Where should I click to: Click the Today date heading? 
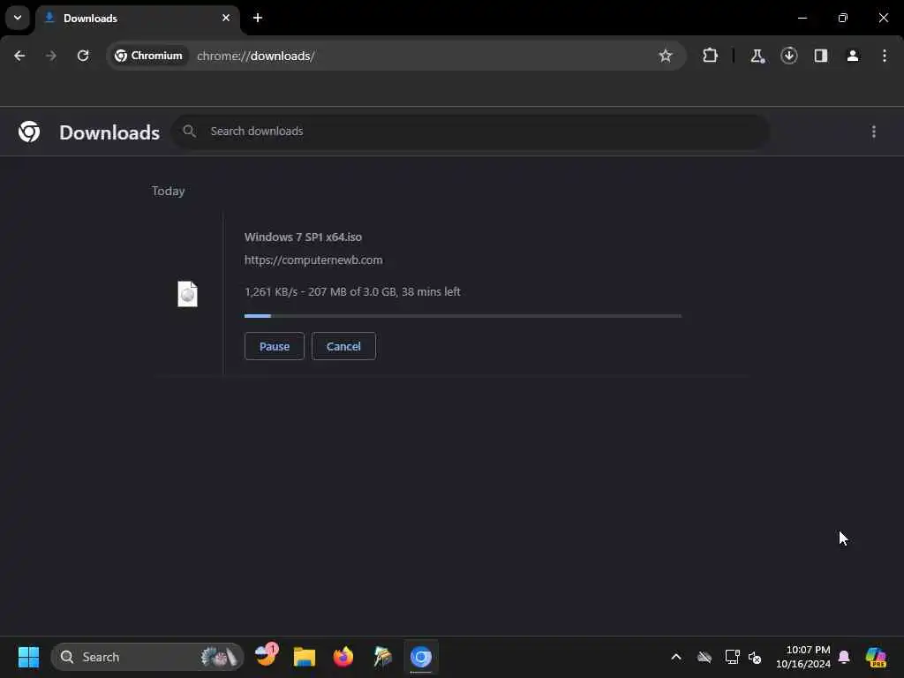(169, 191)
